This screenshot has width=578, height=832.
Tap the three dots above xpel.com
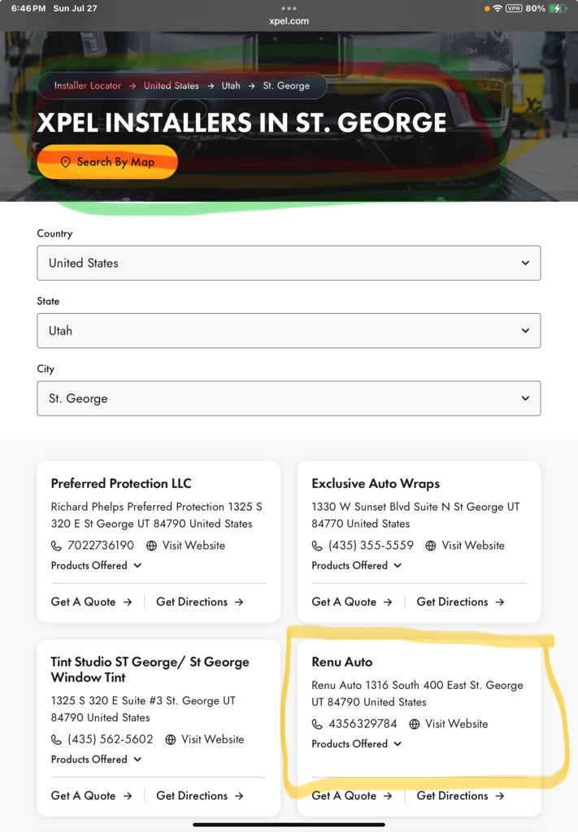289,8
